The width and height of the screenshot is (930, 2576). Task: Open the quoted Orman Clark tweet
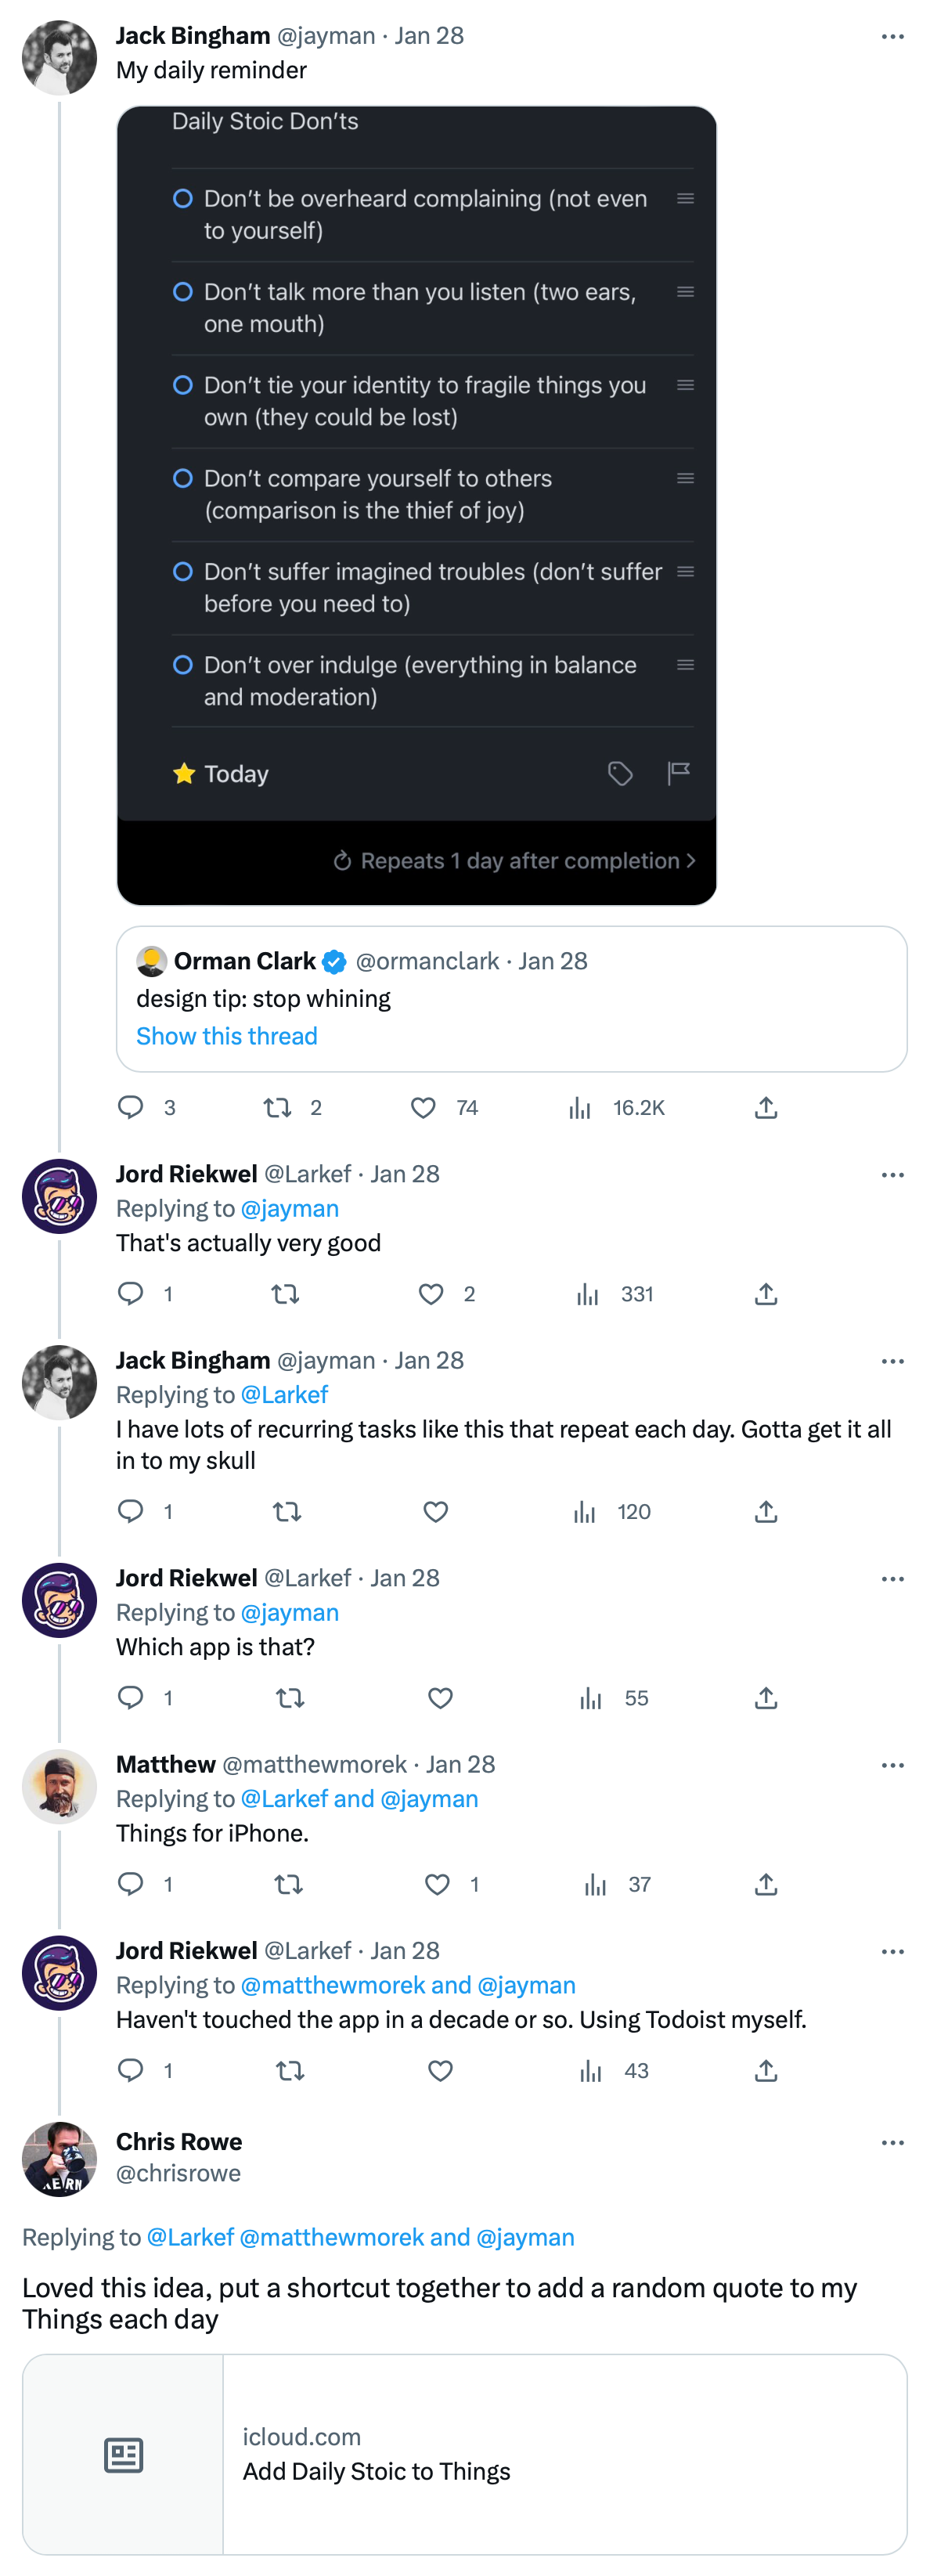[511, 998]
